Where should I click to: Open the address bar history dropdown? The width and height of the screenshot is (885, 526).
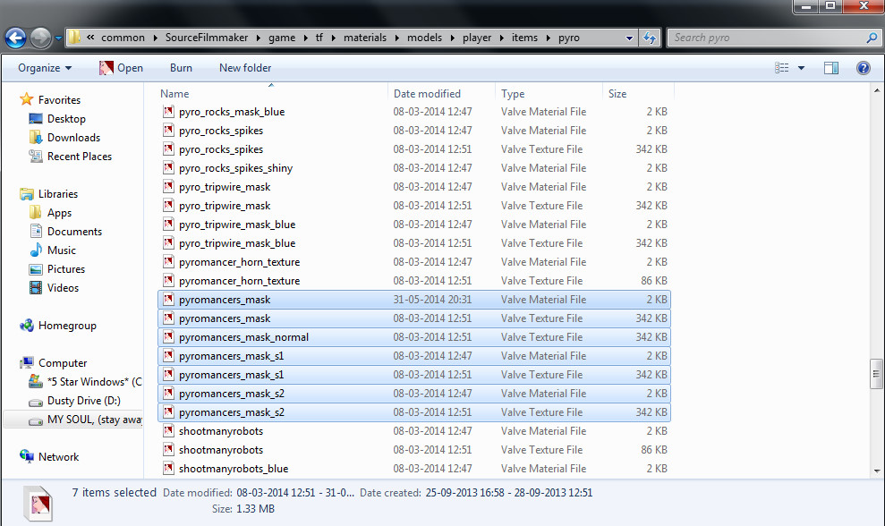[x=629, y=38]
